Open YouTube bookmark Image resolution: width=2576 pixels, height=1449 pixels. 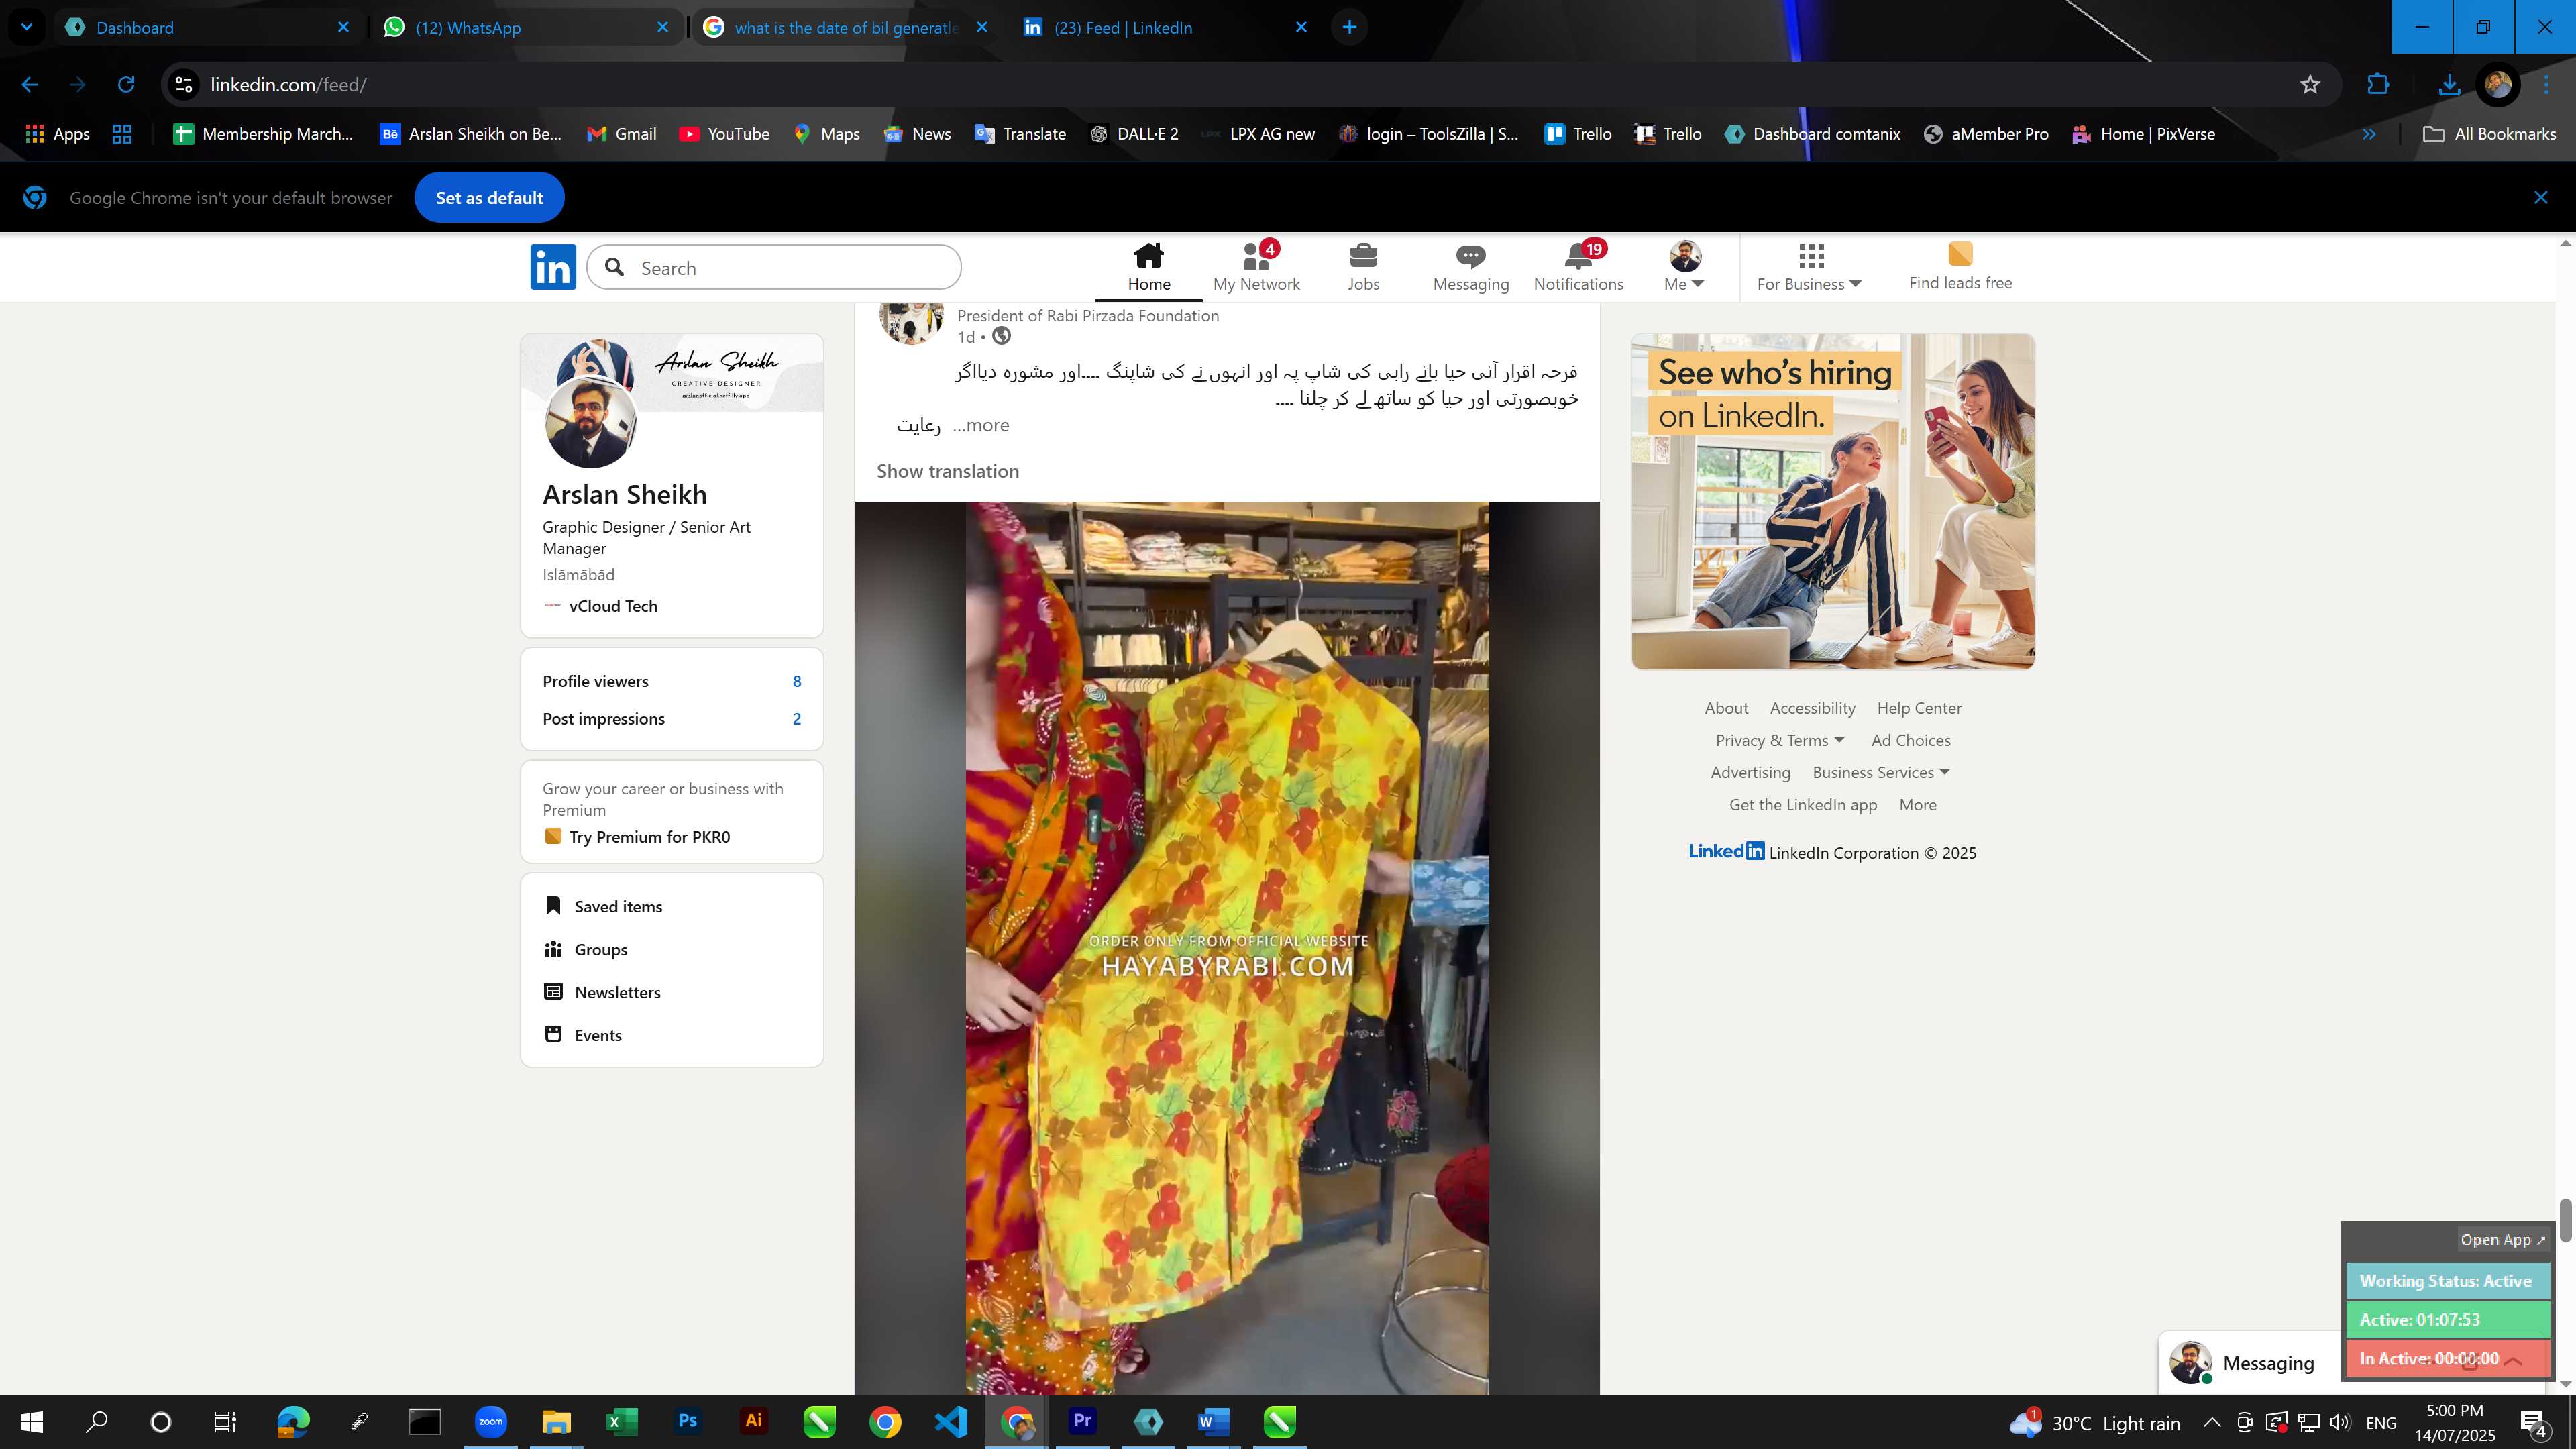click(725, 134)
